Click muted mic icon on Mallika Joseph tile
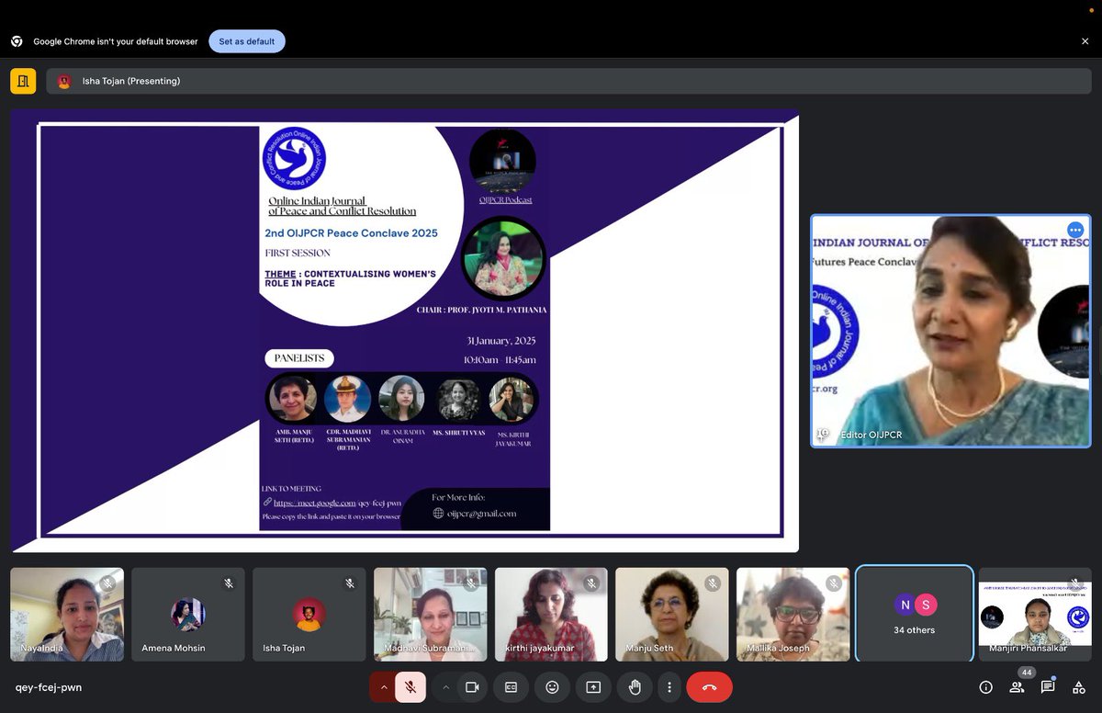 [x=834, y=583]
